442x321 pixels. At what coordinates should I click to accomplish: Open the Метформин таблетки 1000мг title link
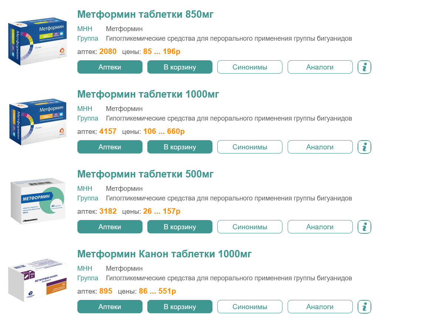148,94
